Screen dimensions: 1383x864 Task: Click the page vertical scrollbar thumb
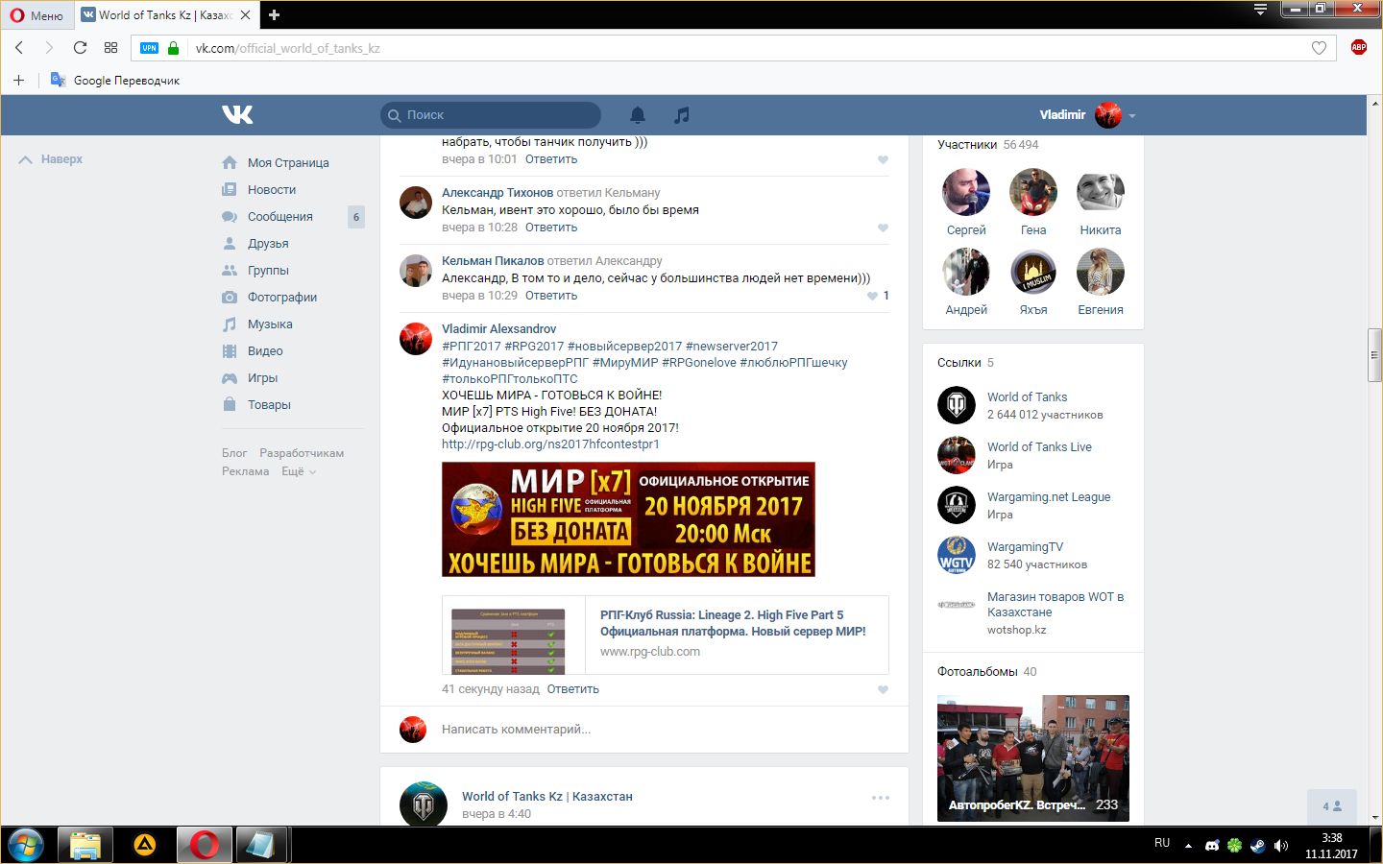(1374, 354)
